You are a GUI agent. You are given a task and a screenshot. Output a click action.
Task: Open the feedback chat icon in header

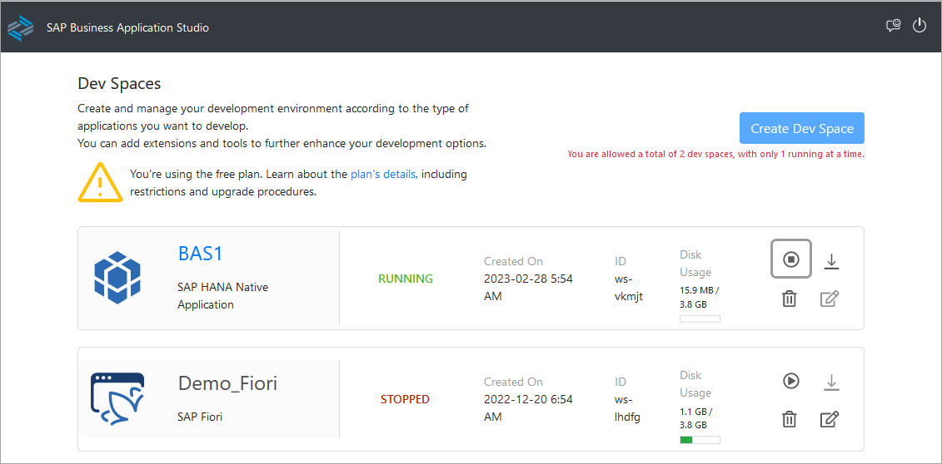[894, 26]
